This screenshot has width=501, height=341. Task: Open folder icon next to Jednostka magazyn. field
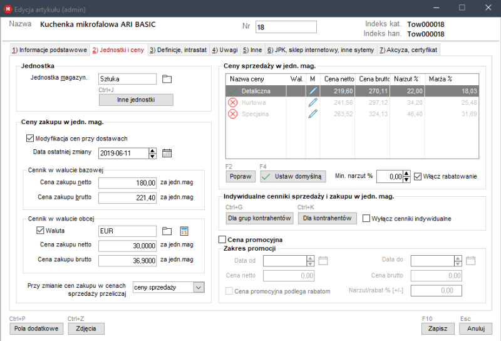(167, 79)
